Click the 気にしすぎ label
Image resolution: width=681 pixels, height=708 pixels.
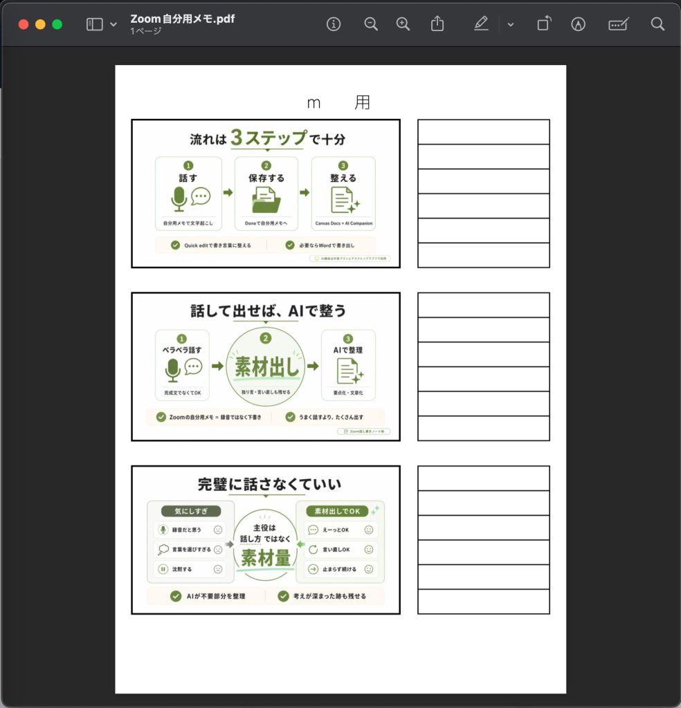191,511
